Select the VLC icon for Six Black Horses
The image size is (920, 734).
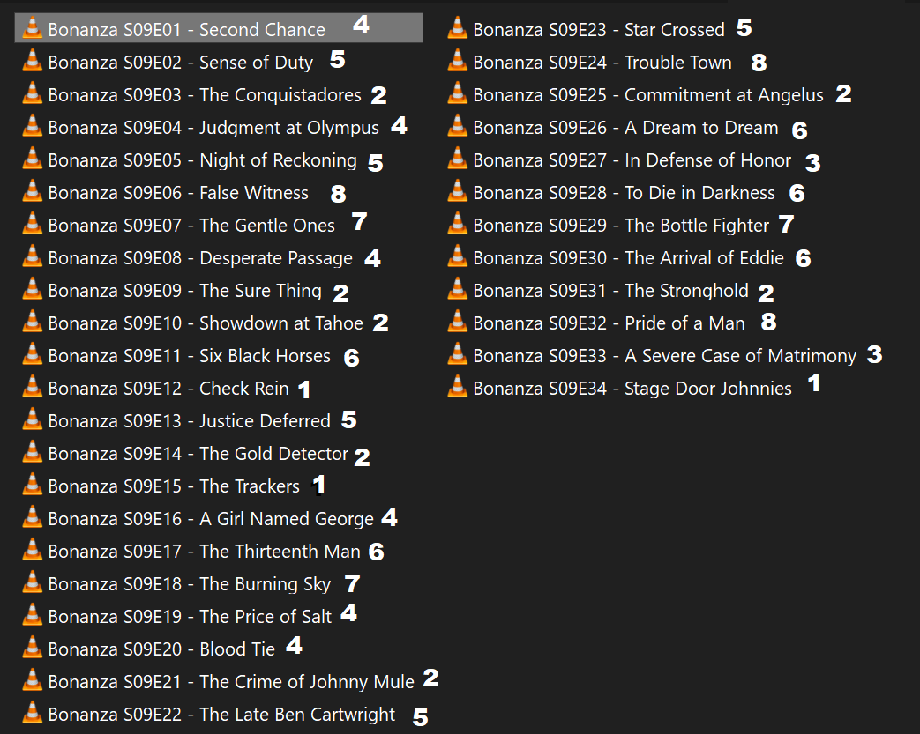(33, 354)
